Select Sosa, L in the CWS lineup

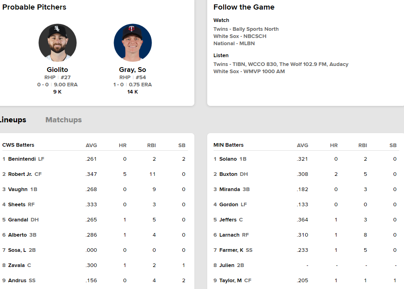click(x=17, y=250)
